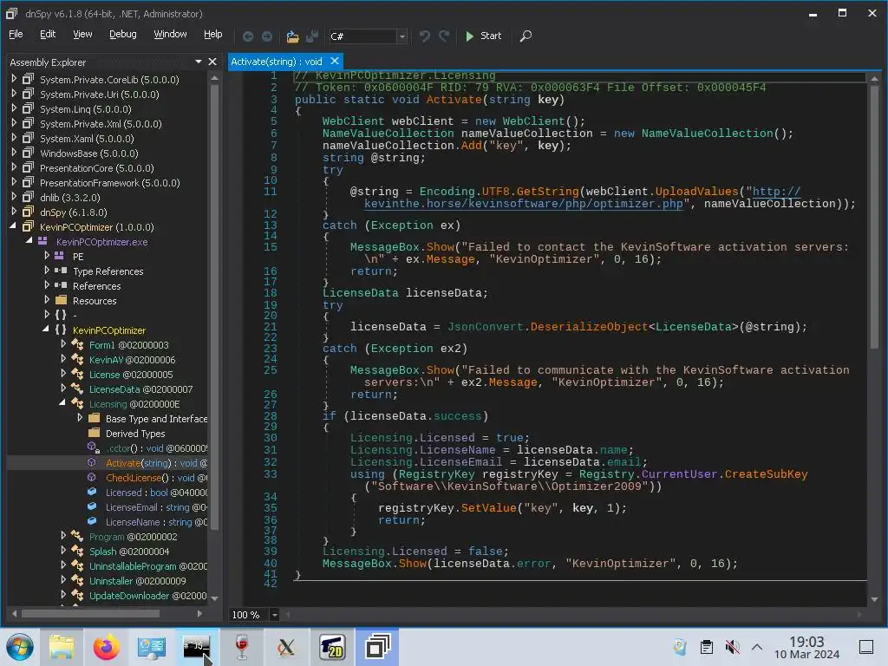The image size is (888, 666).
Task: Select the KevinAV class in tree
Action: pos(132,360)
